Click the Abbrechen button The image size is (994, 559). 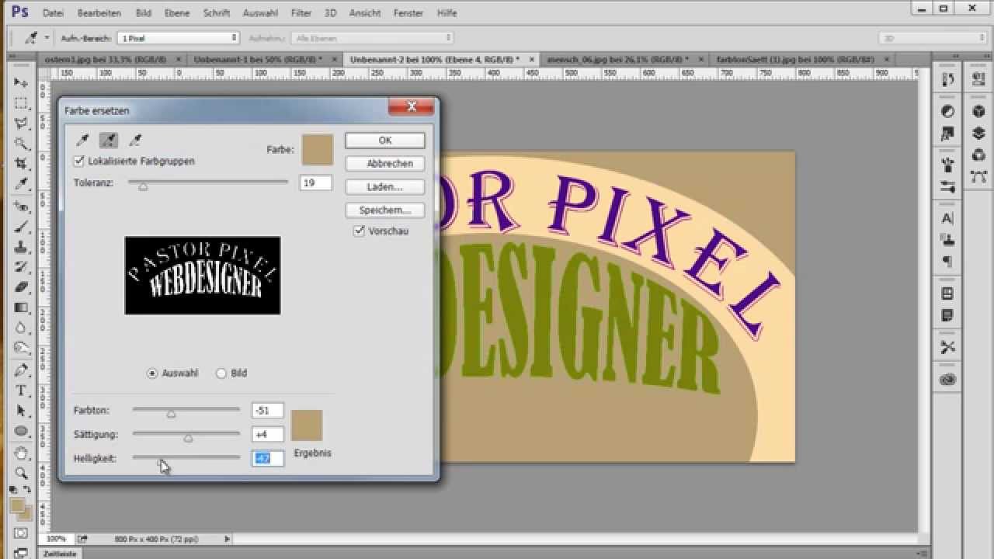pos(385,164)
